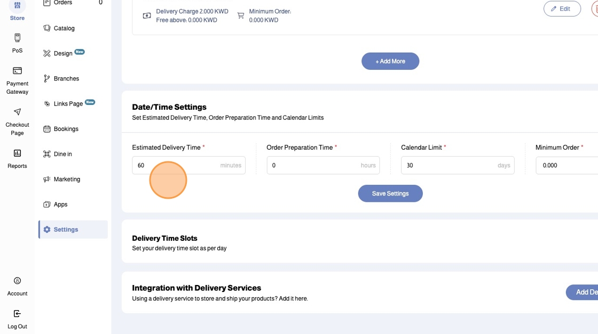Open the PoS section icon
Screen dimensions: 598x334
click(17, 38)
